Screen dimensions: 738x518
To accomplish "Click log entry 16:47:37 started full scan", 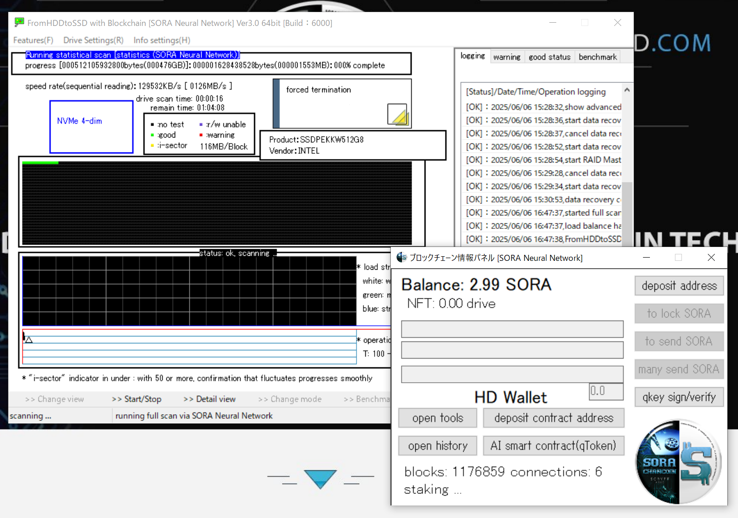I will pos(543,213).
